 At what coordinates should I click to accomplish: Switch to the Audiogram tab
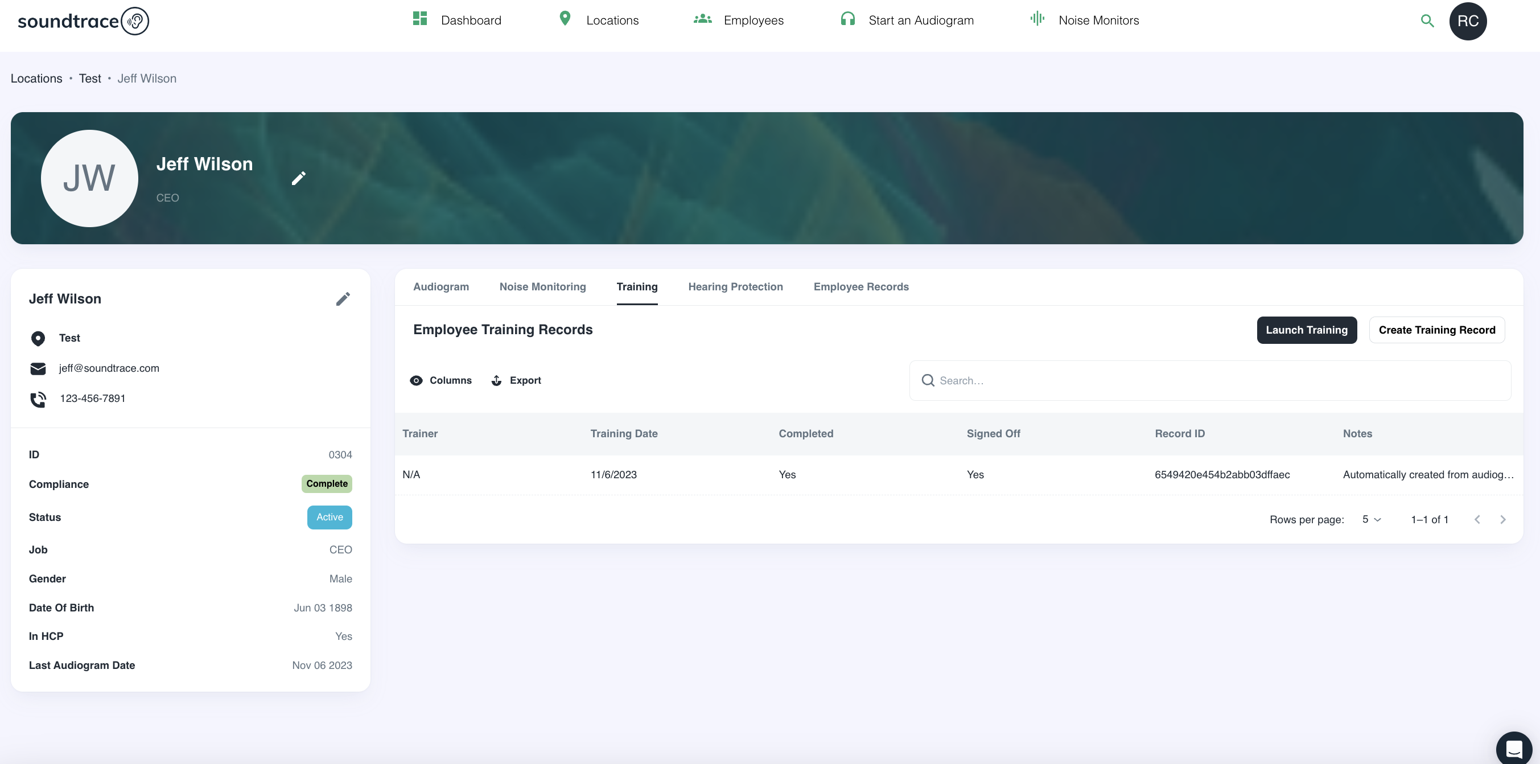click(x=440, y=287)
